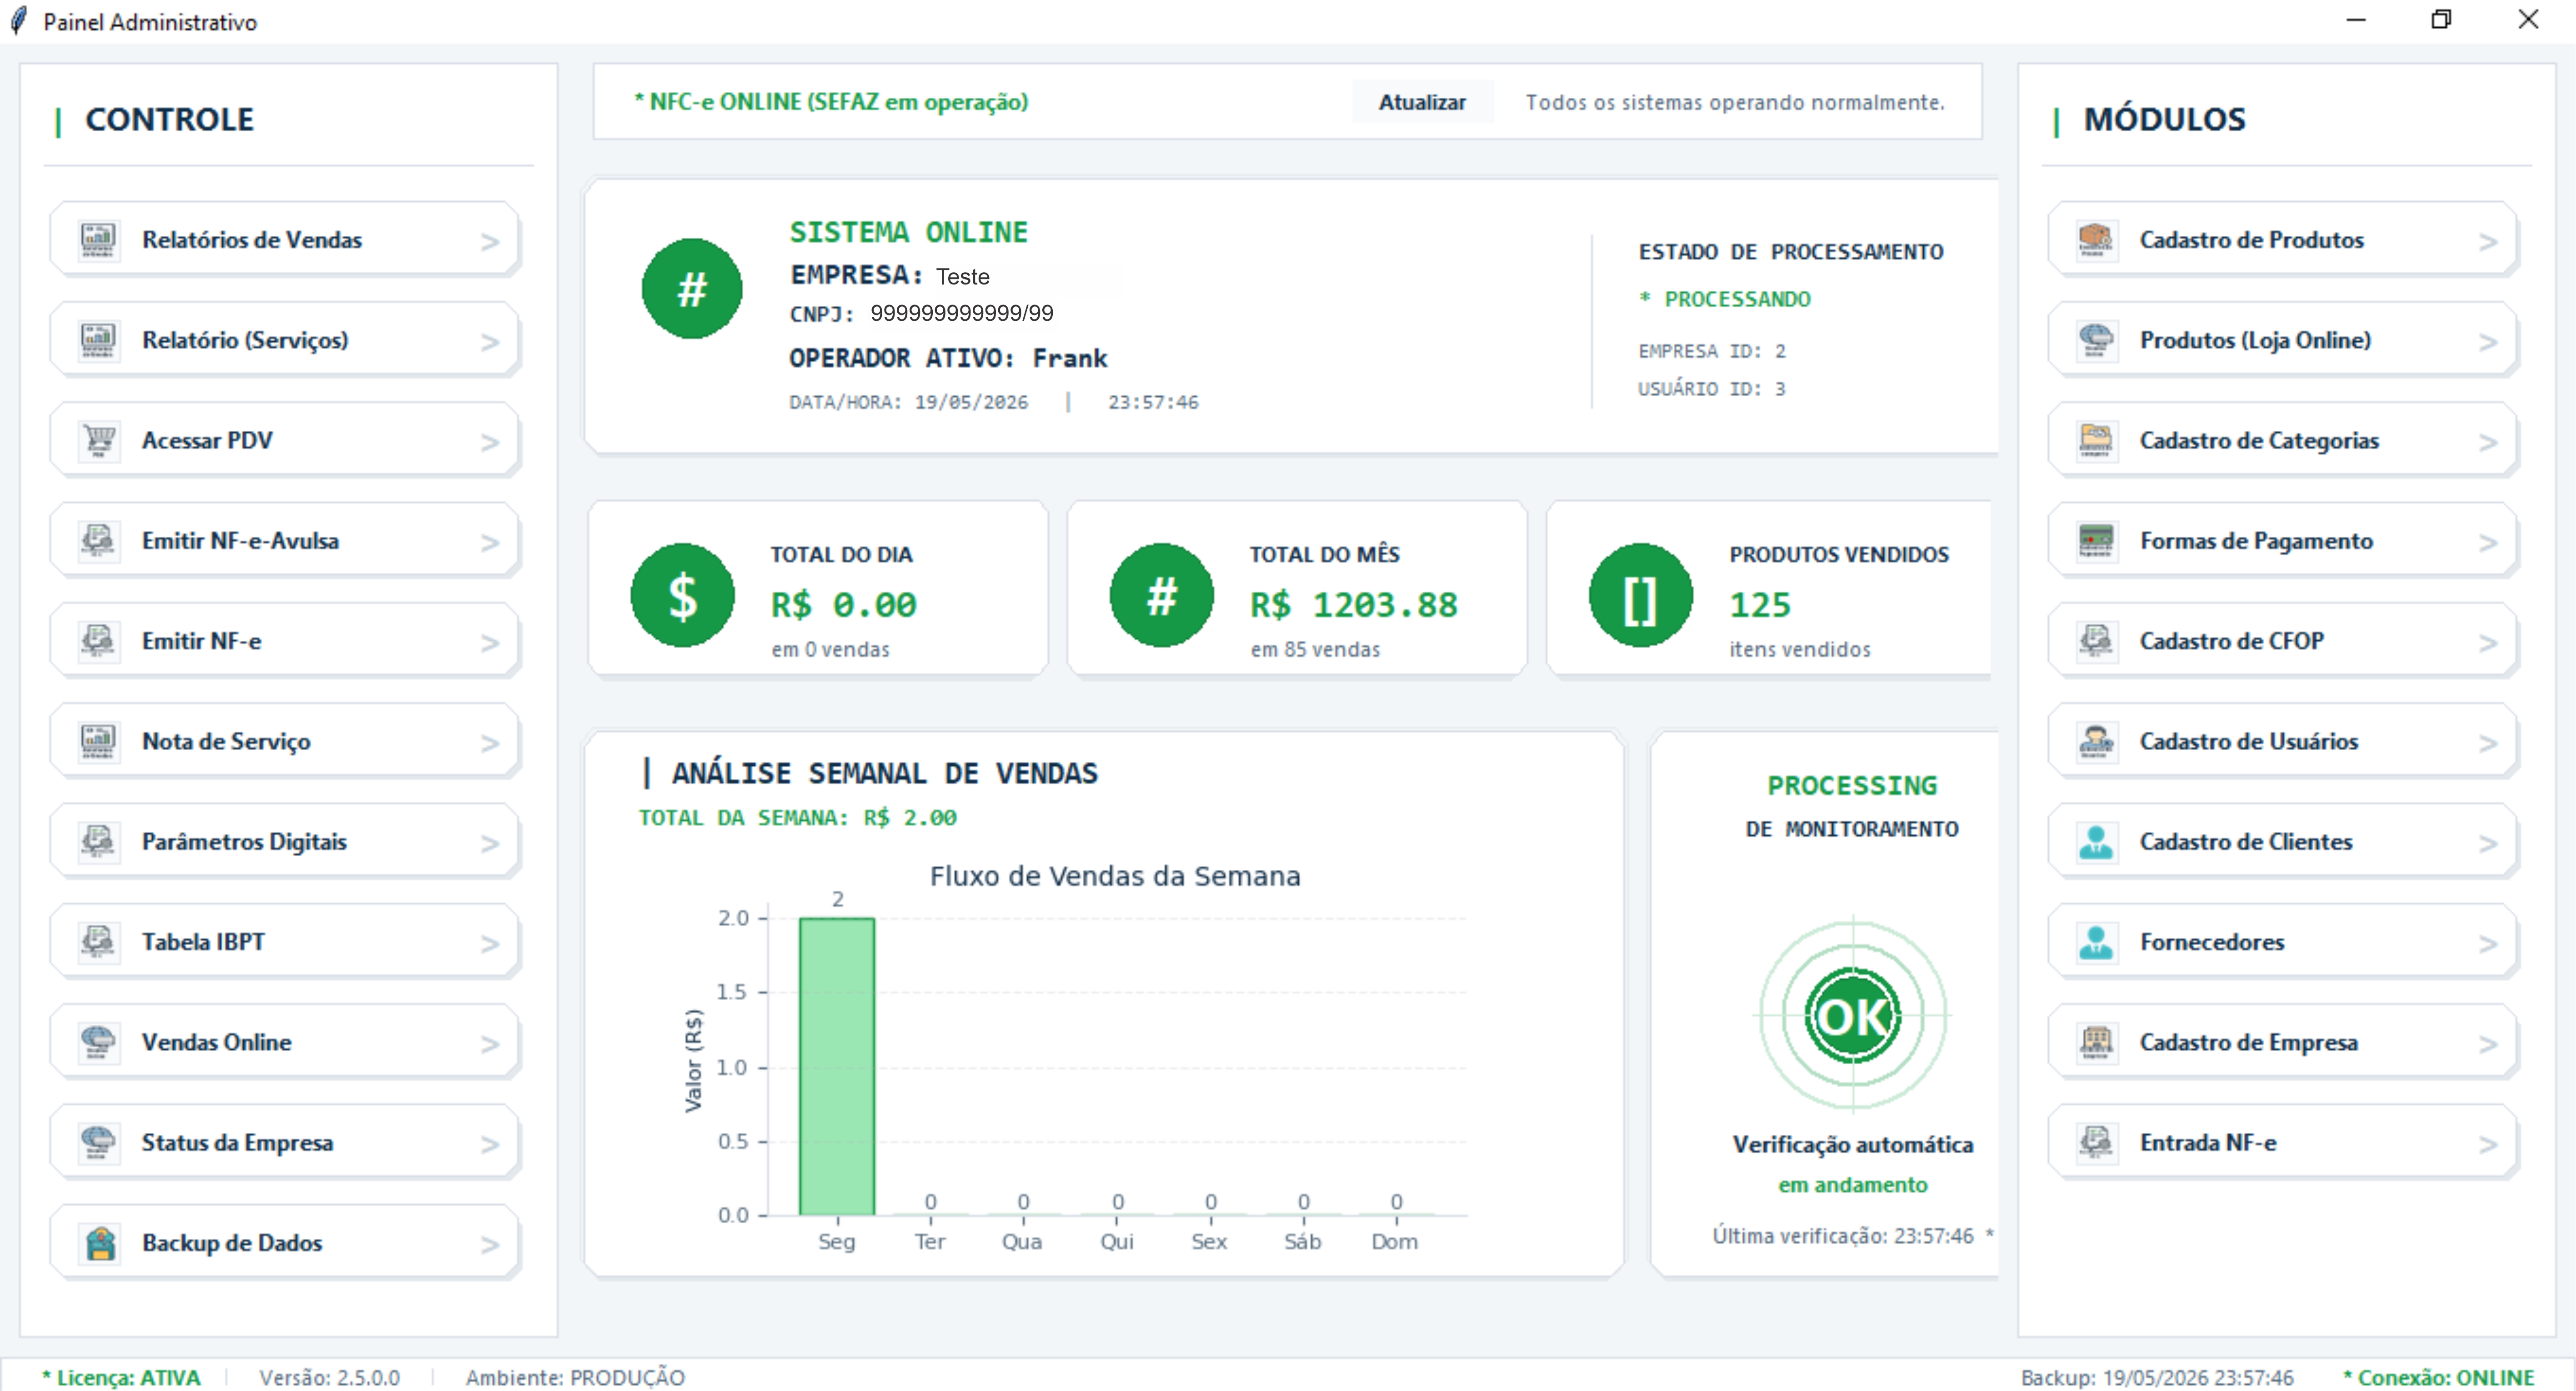Image resolution: width=2576 pixels, height=1391 pixels.
Task: Open the Vendas Online entry
Action: click(284, 1042)
